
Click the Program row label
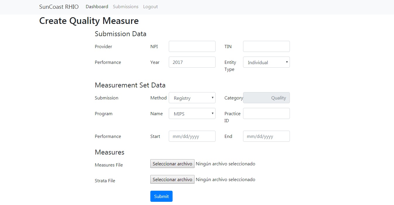[x=104, y=113]
